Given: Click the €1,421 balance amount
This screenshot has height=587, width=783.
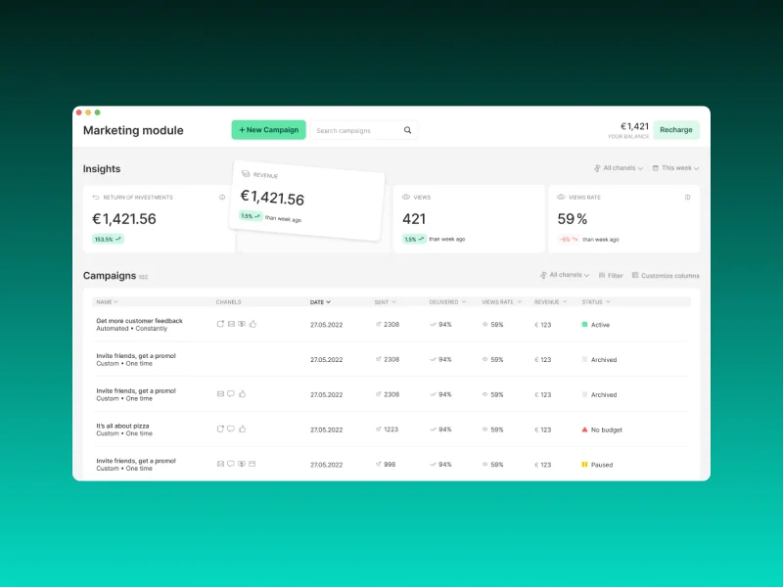Looking at the screenshot, I should (634, 126).
